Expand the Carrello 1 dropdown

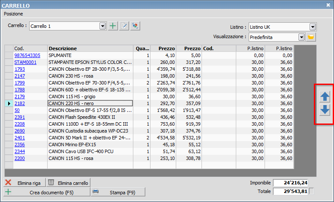(102, 26)
